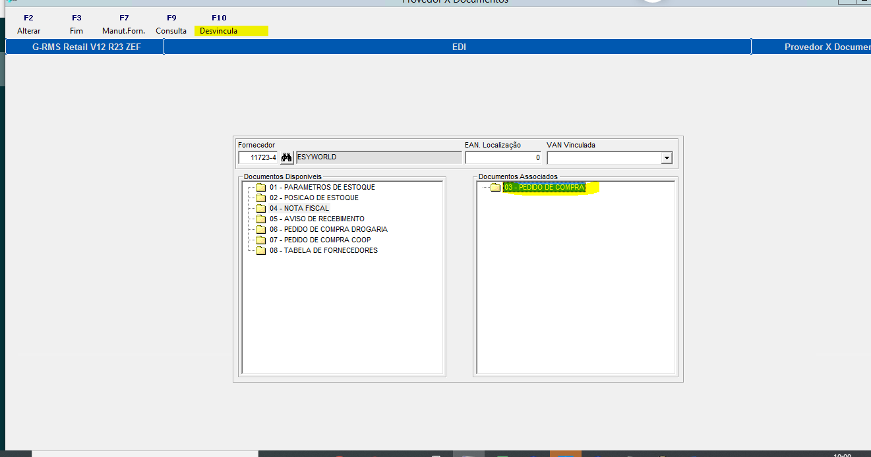Click the F3 Fim function button
The height and width of the screenshot is (457, 871).
tap(76, 24)
